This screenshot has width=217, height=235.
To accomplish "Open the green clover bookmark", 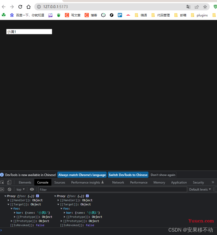I will click(x=4, y=15).
